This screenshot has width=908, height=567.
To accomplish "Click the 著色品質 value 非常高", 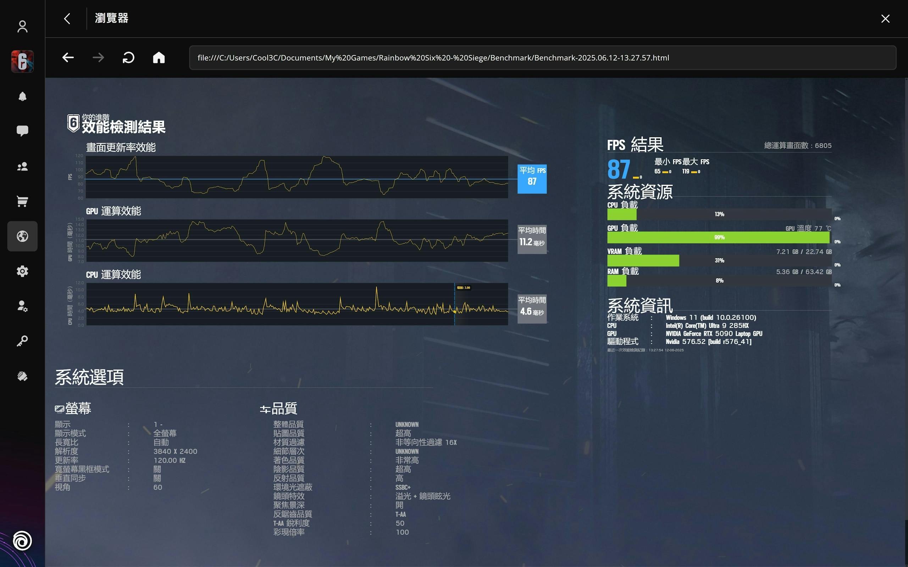I will coord(407,460).
